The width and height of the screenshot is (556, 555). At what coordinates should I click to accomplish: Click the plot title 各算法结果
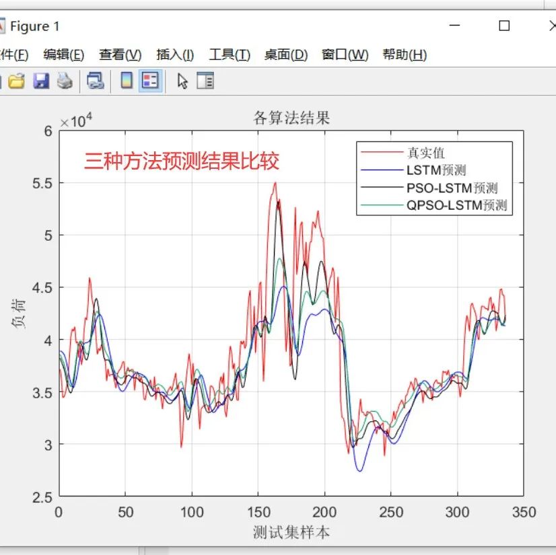click(291, 118)
